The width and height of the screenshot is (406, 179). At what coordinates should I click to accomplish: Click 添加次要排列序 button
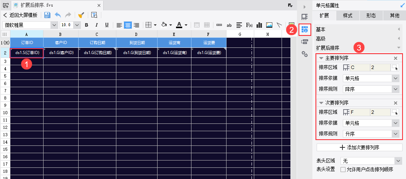click(x=359, y=147)
